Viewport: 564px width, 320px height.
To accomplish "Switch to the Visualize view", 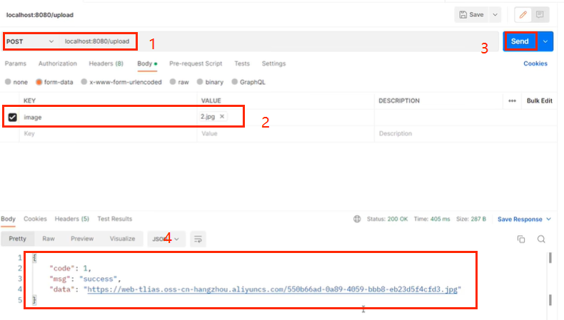I will [122, 239].
